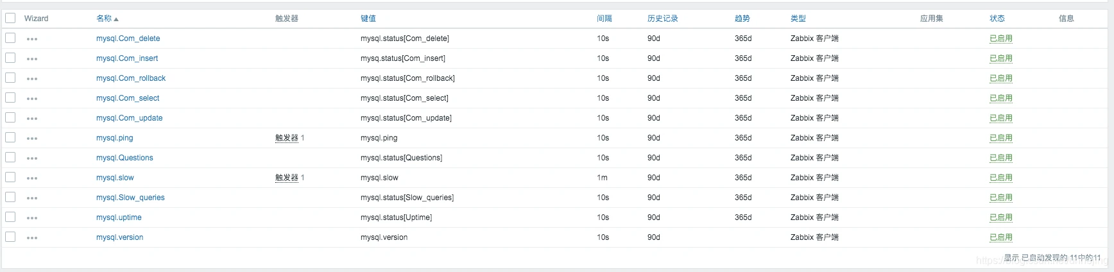The width and height of the screenshot is (1114, 272).
Task: Sort by 状态 column header
Action: coord(997,19)
